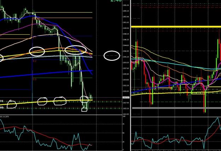Select the thick gray horizontal line in right chart
The image size is (221, 151).
click(x=176, y=108)
